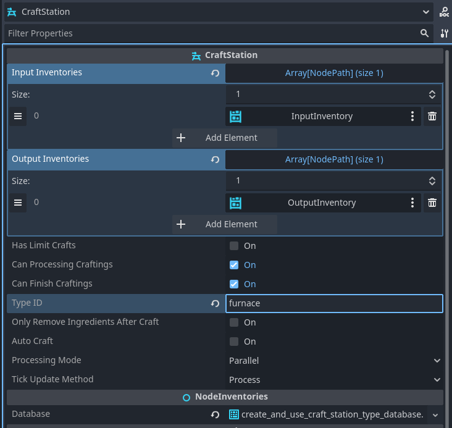Select the Tick Update Method label
This screenshot has height=428, width=452.
click(52, 379)
